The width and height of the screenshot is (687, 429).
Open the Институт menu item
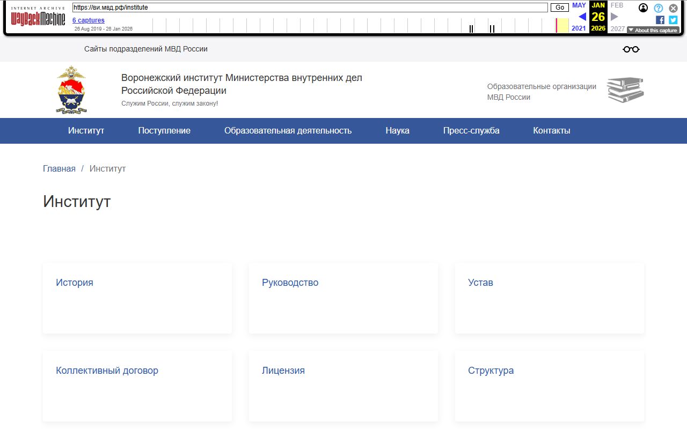86,131
